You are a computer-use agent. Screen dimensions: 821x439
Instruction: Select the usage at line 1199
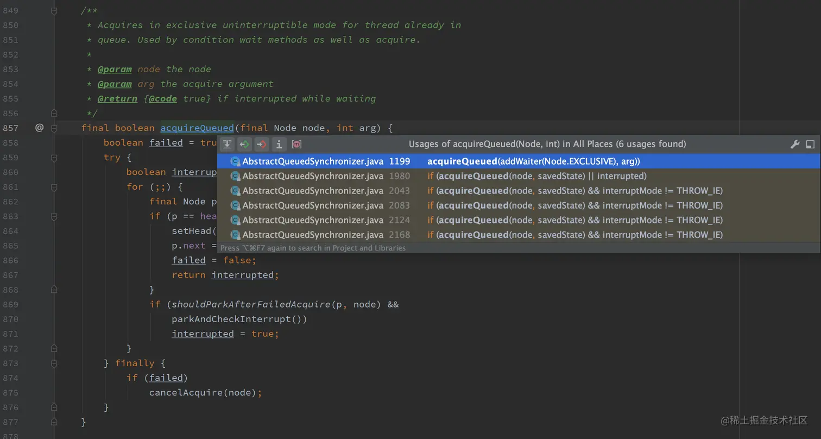[x=519, y=161]
